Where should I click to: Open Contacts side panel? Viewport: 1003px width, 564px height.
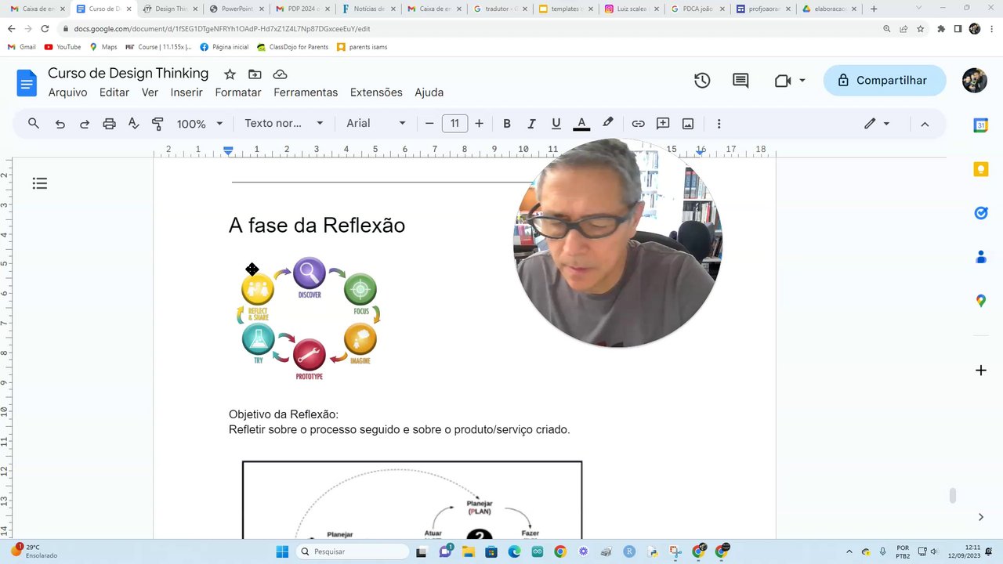pos(981,257)
